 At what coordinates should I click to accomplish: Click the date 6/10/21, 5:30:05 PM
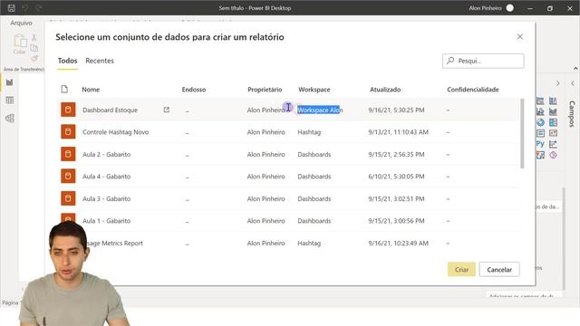coord(396,177)
